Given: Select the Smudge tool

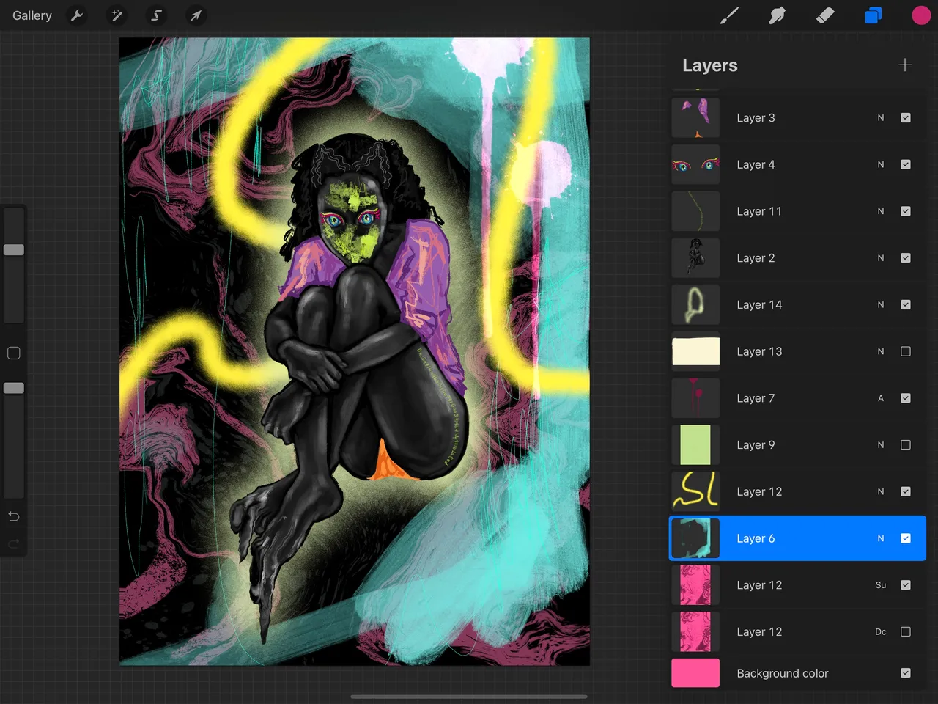Looking at the screenshot, I should [x=777, y=15].
